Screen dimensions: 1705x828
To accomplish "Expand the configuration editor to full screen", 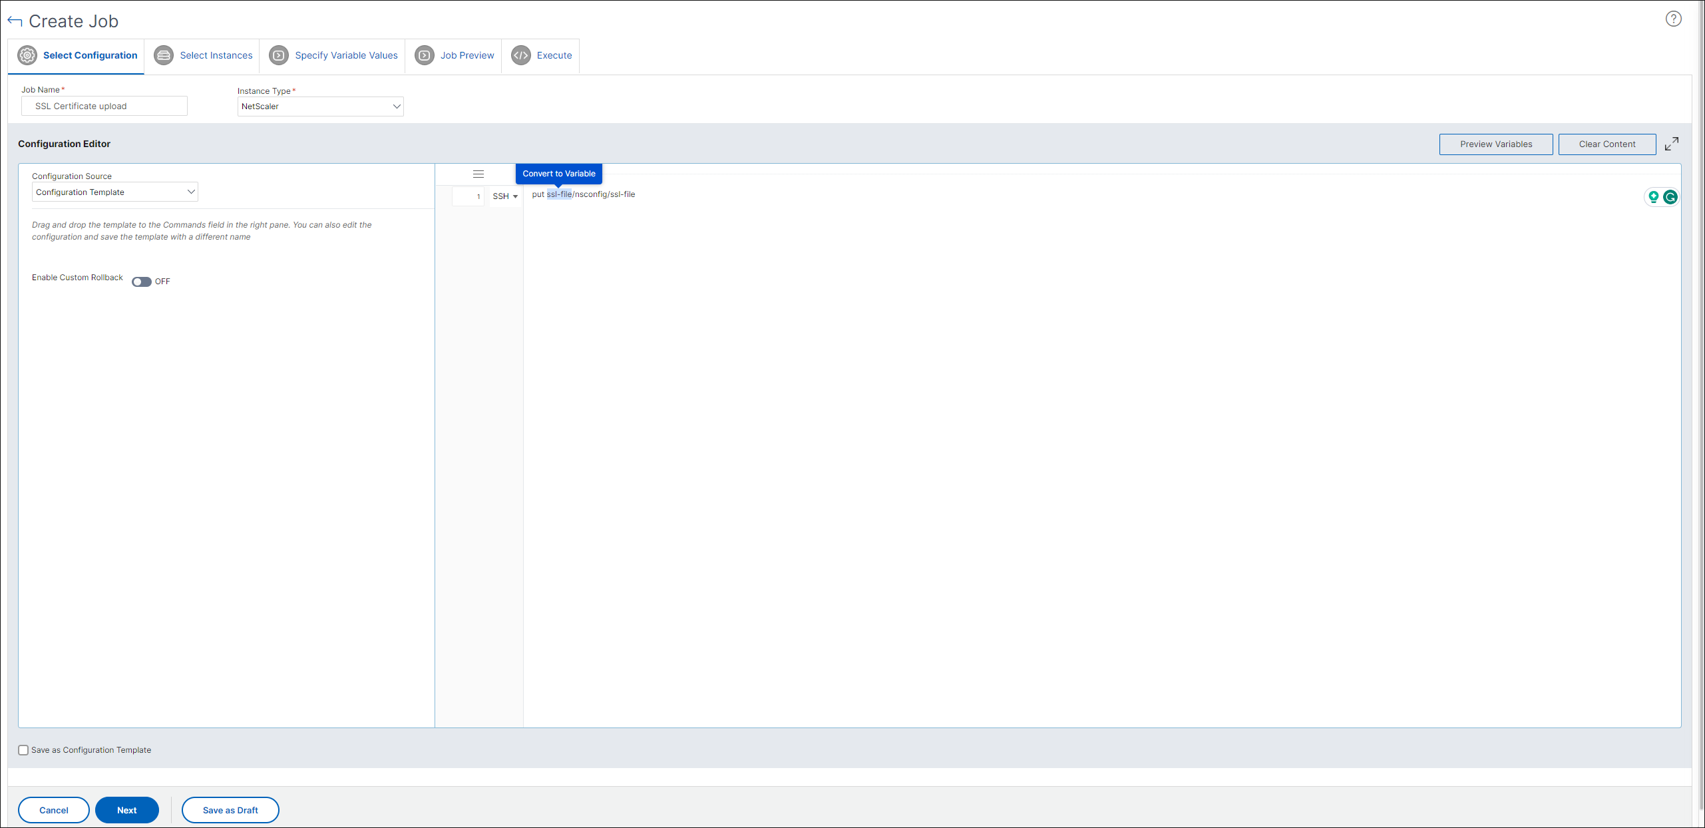I will (x=1671, y=144).
